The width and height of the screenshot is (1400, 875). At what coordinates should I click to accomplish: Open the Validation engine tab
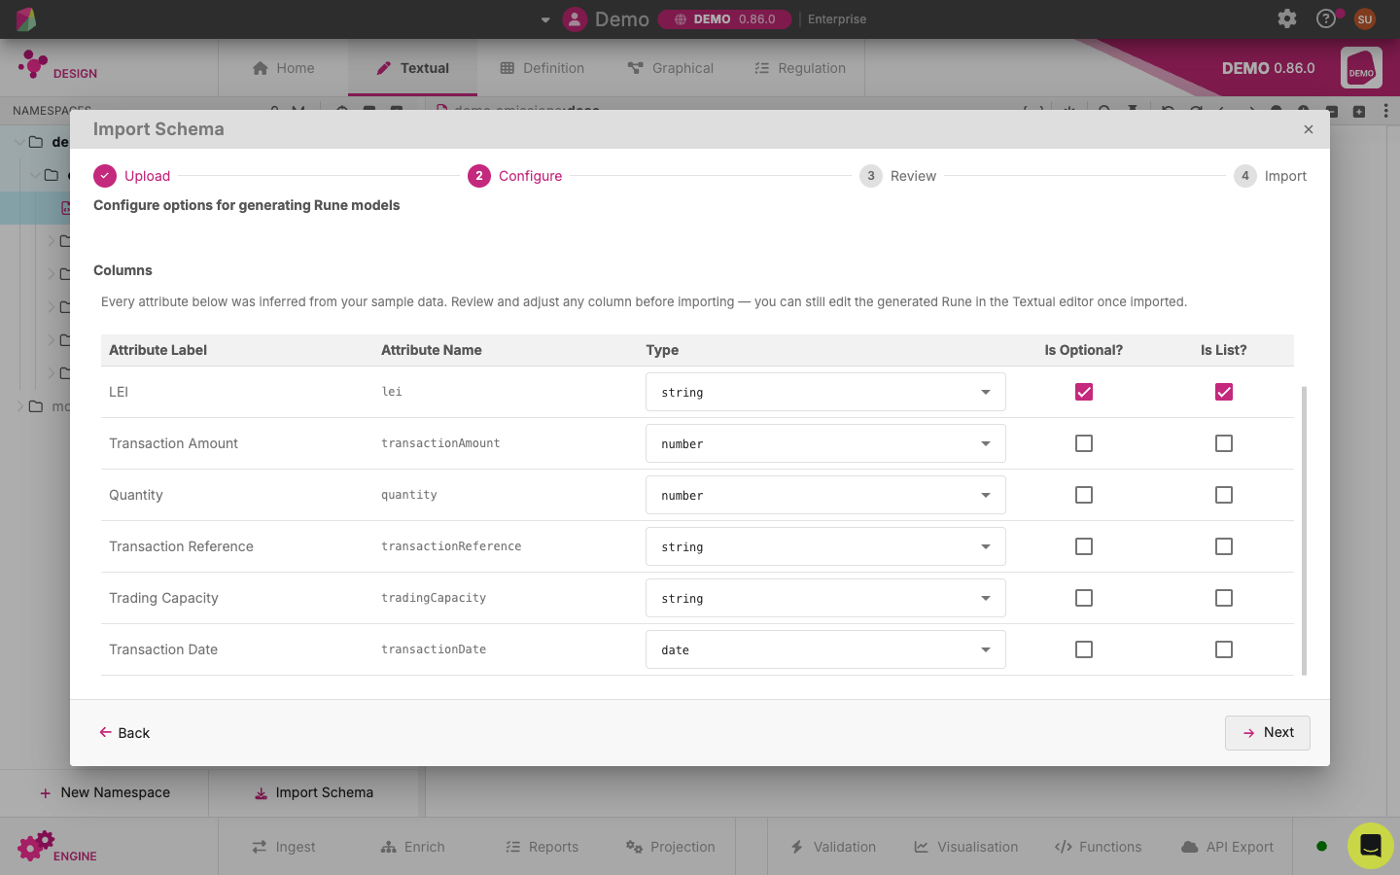(x=833, y=847)
